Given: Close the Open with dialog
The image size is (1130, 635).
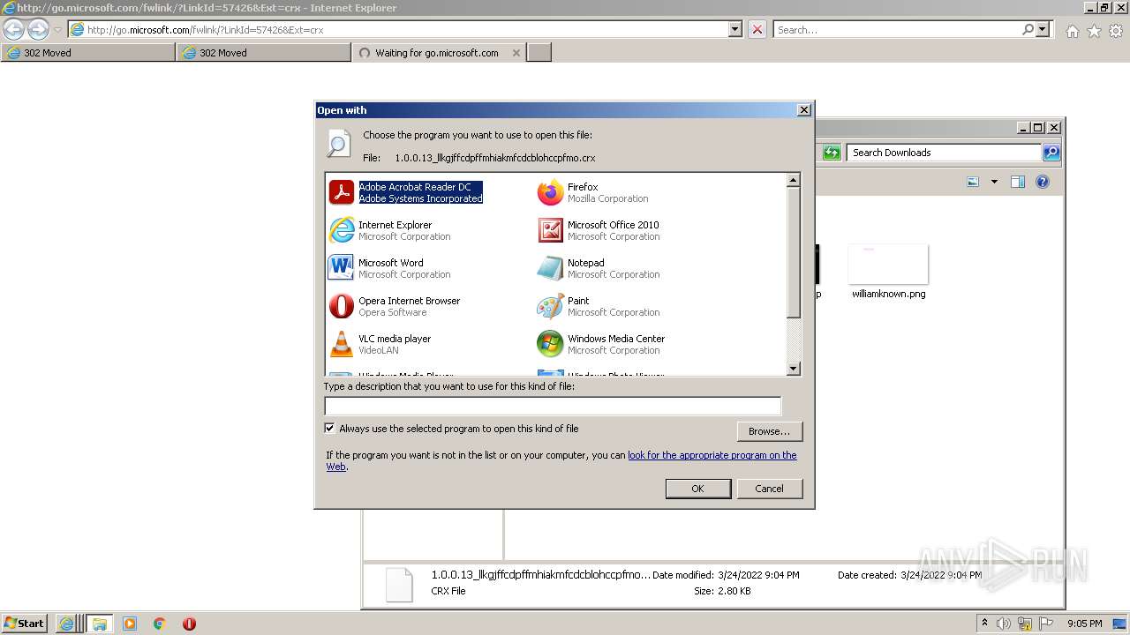Looking at the screenshot, I should (x=803, y=110).
